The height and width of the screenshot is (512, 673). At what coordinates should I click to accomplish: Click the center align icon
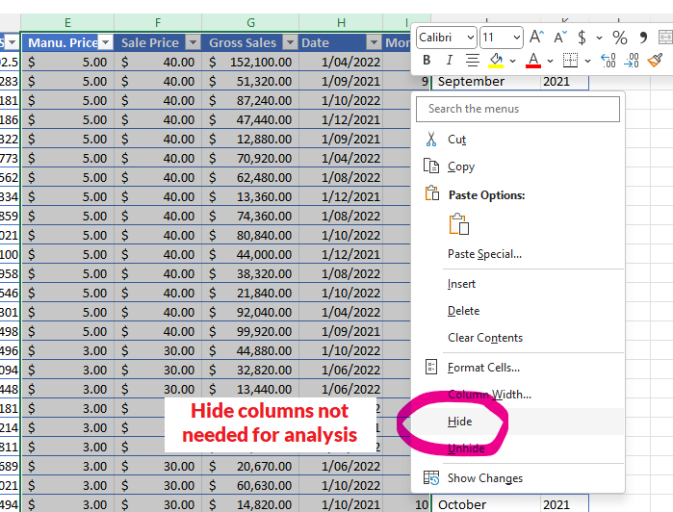click(x=472, y=61)
